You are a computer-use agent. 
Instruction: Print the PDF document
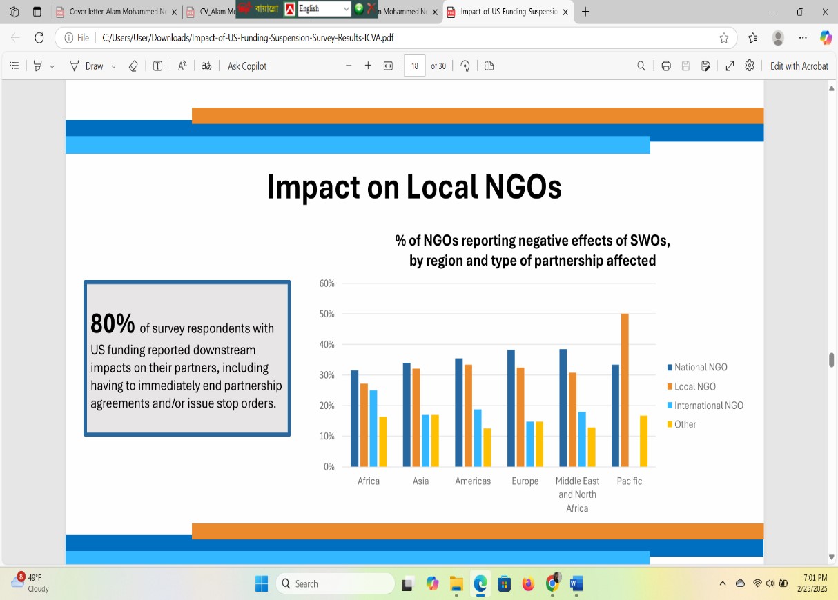666,66
